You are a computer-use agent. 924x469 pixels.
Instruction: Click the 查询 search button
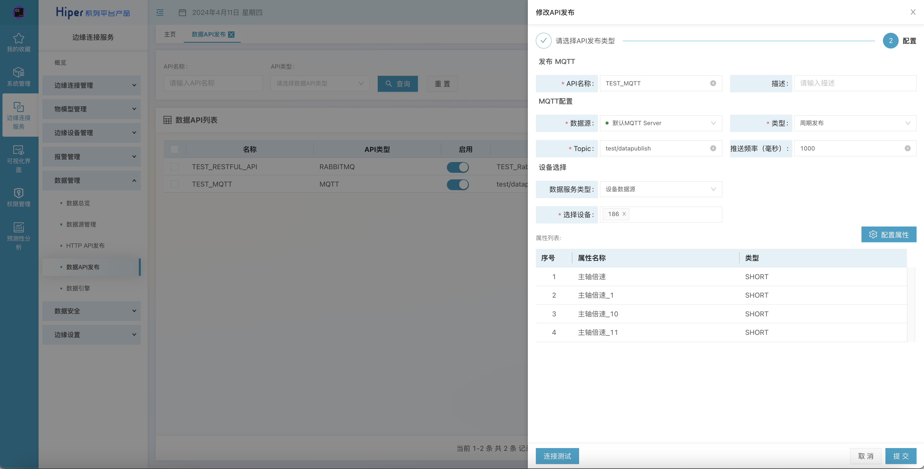(398, 83)
